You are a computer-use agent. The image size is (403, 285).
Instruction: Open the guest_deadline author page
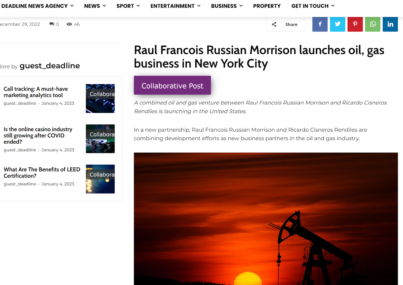point(50,66)
